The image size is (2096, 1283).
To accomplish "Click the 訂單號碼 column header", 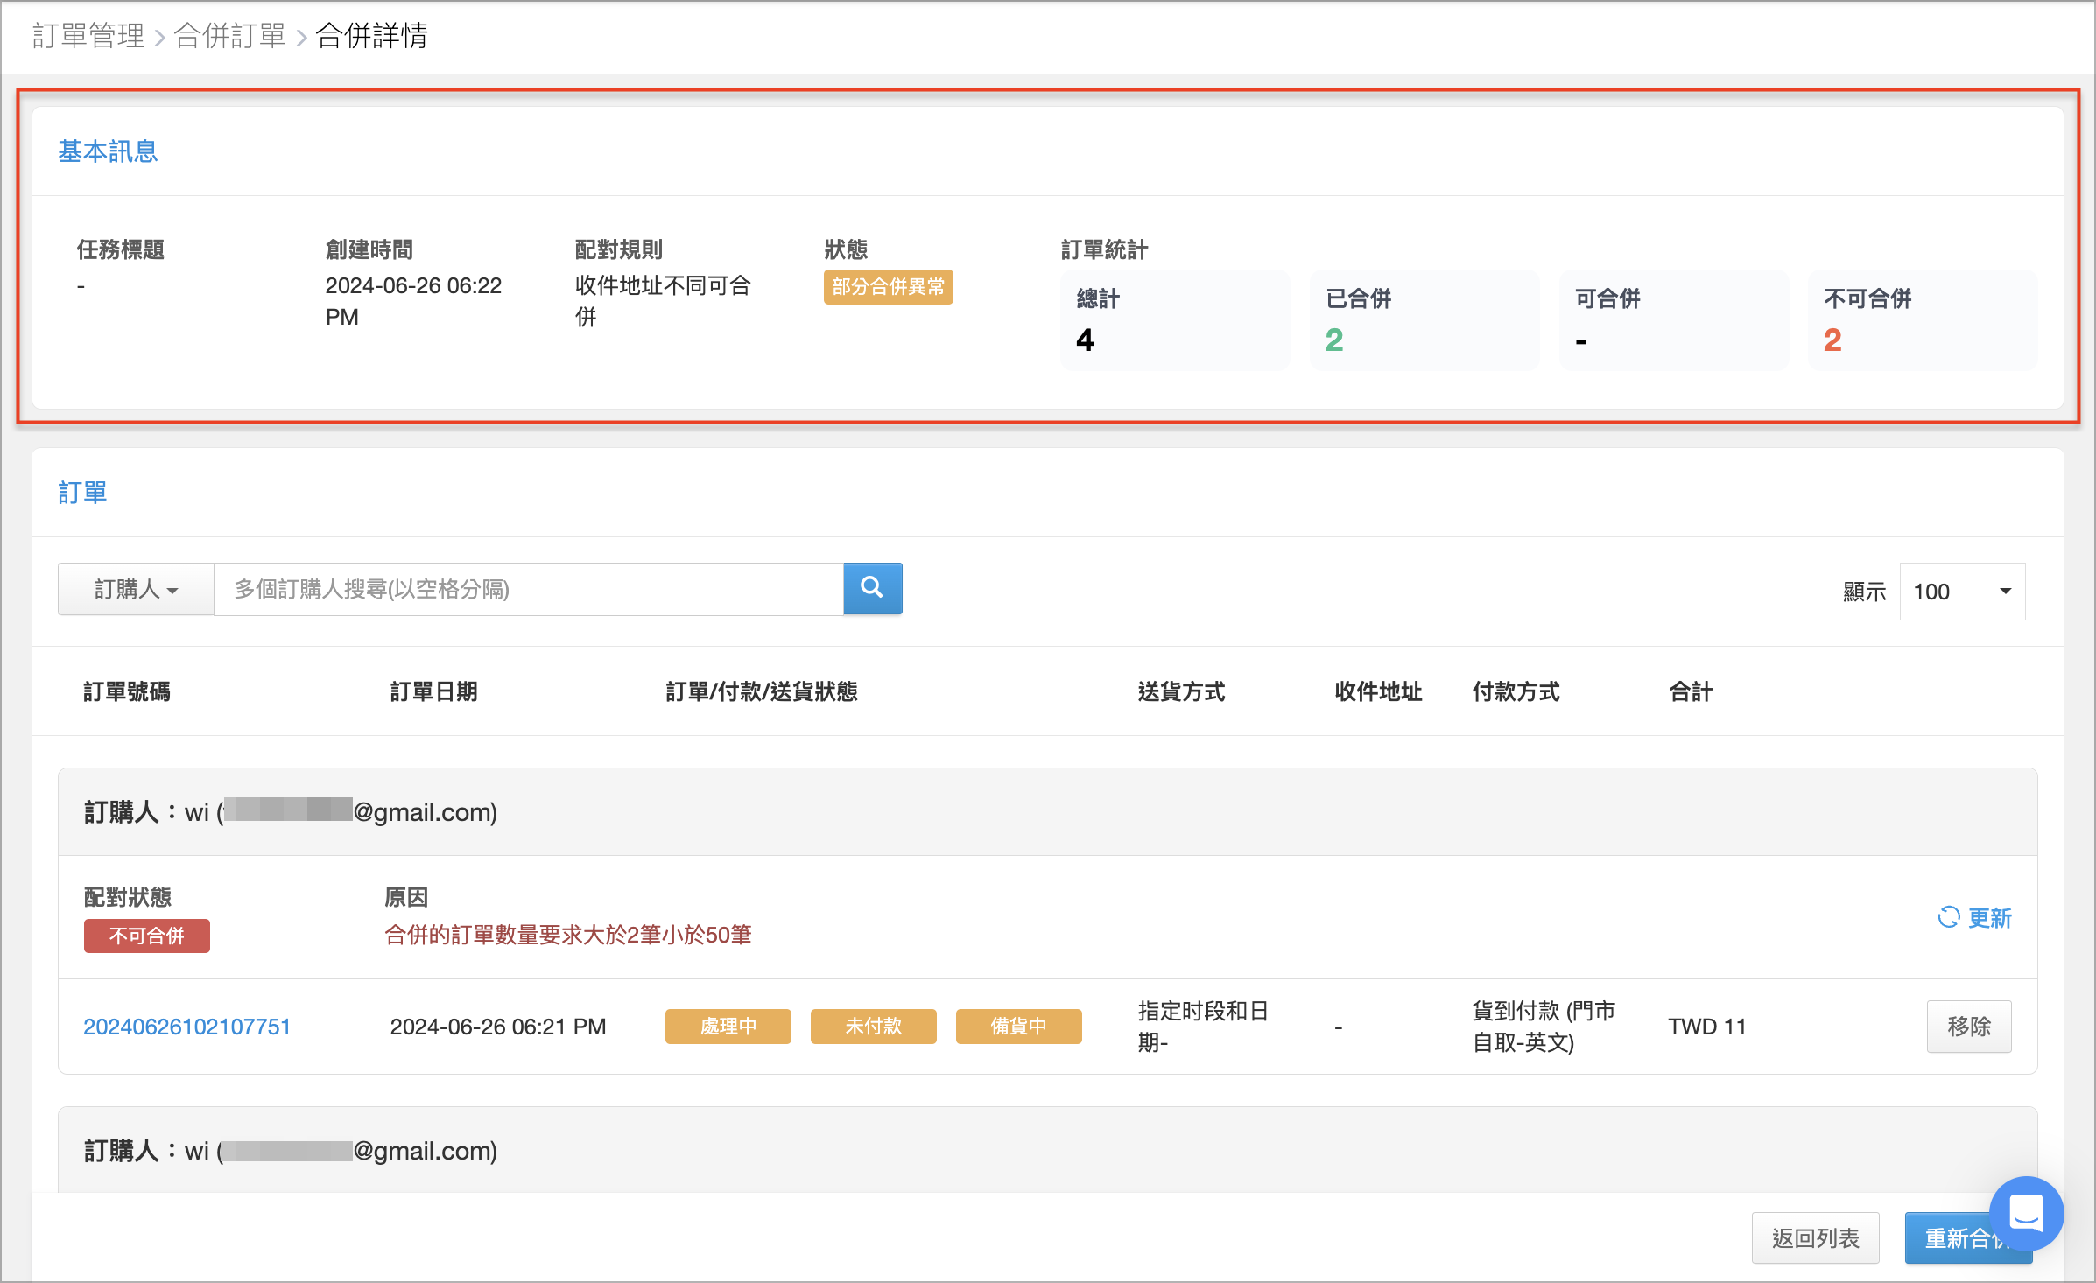I will pyautogui.click(x=127, y=691).
